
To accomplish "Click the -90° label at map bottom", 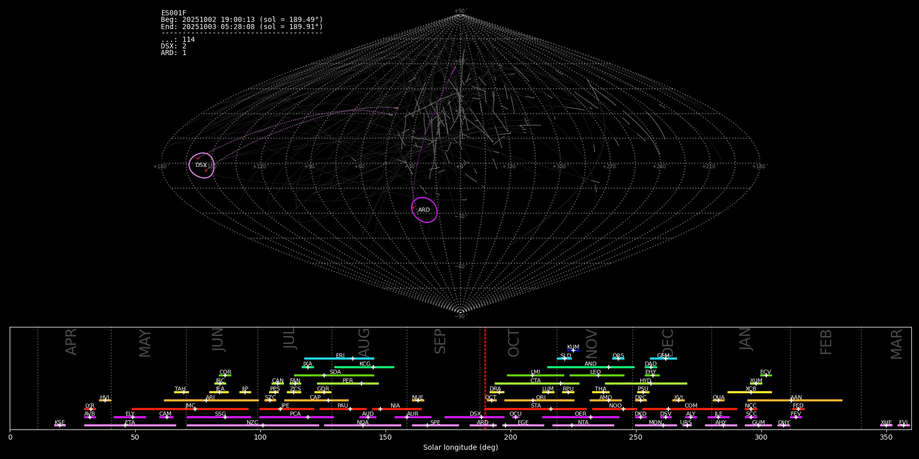I will click(x=461, y=317).
